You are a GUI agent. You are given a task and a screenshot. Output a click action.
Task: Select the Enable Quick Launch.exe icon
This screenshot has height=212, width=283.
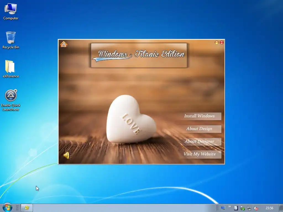11,100
